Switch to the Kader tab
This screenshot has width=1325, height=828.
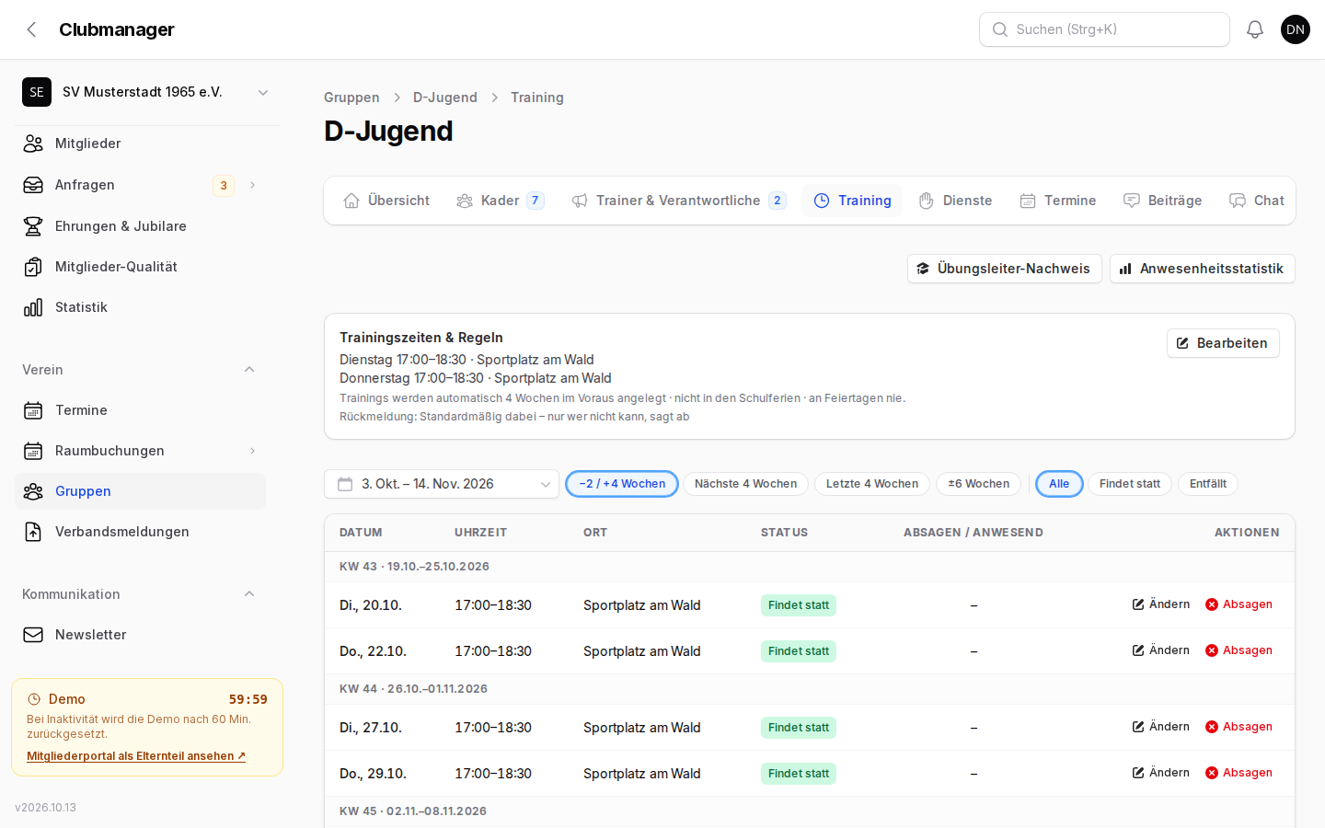pyautogui.click(x=501, y=201)
